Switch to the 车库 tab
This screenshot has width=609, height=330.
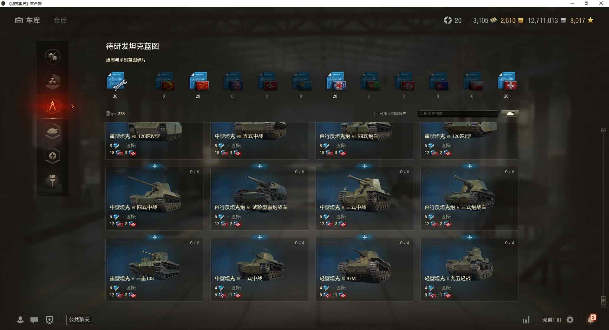pyautogui.click(x=28, y=20)
